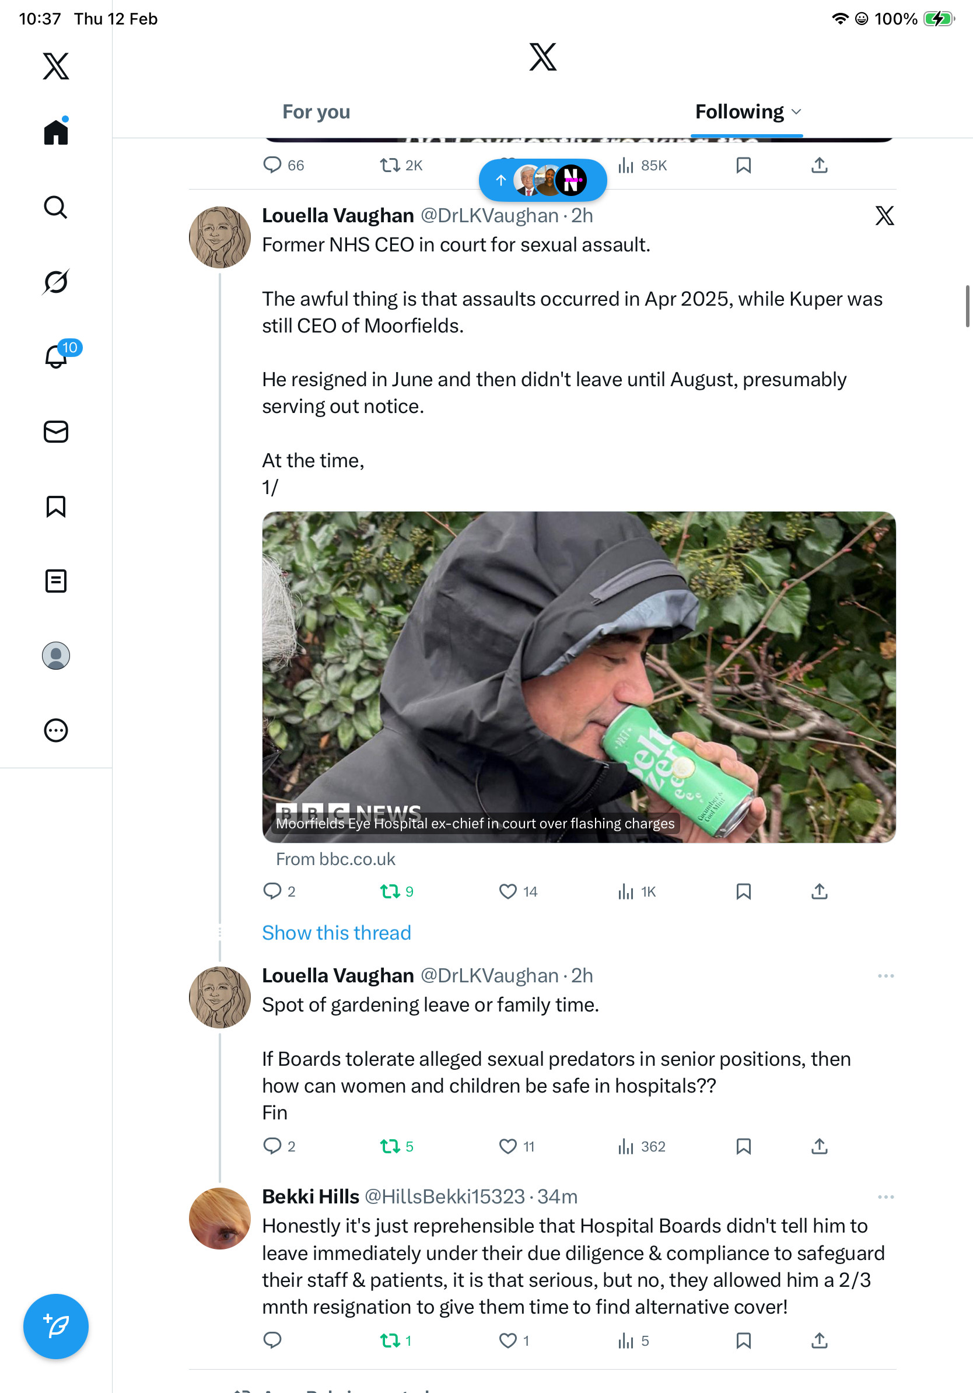The width and height of the screenshot is (973, 1393).
Task: Expand the Following timeline chevron
Action: pyautogui.click(x=796, y=111)
